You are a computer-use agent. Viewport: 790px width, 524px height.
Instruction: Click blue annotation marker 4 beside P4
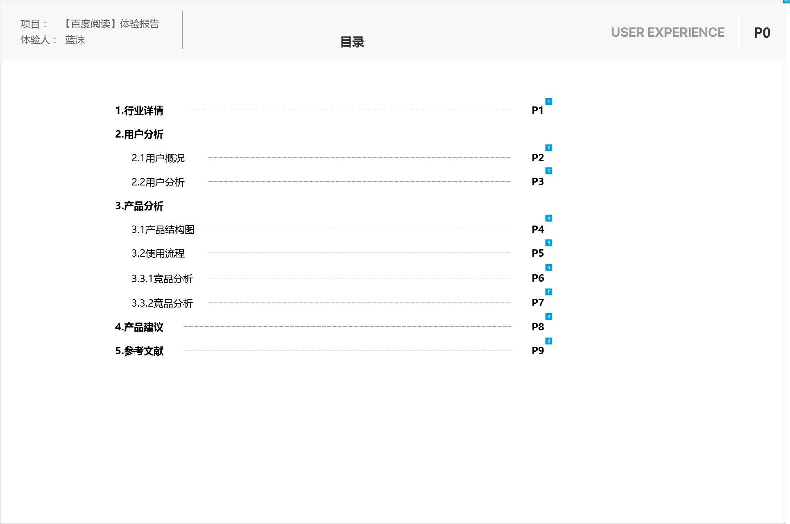point(549,218)
